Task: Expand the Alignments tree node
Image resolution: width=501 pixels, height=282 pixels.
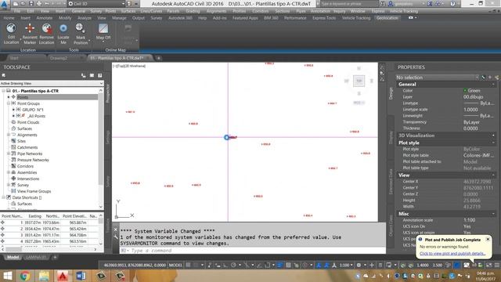Action: pos(9,135)
